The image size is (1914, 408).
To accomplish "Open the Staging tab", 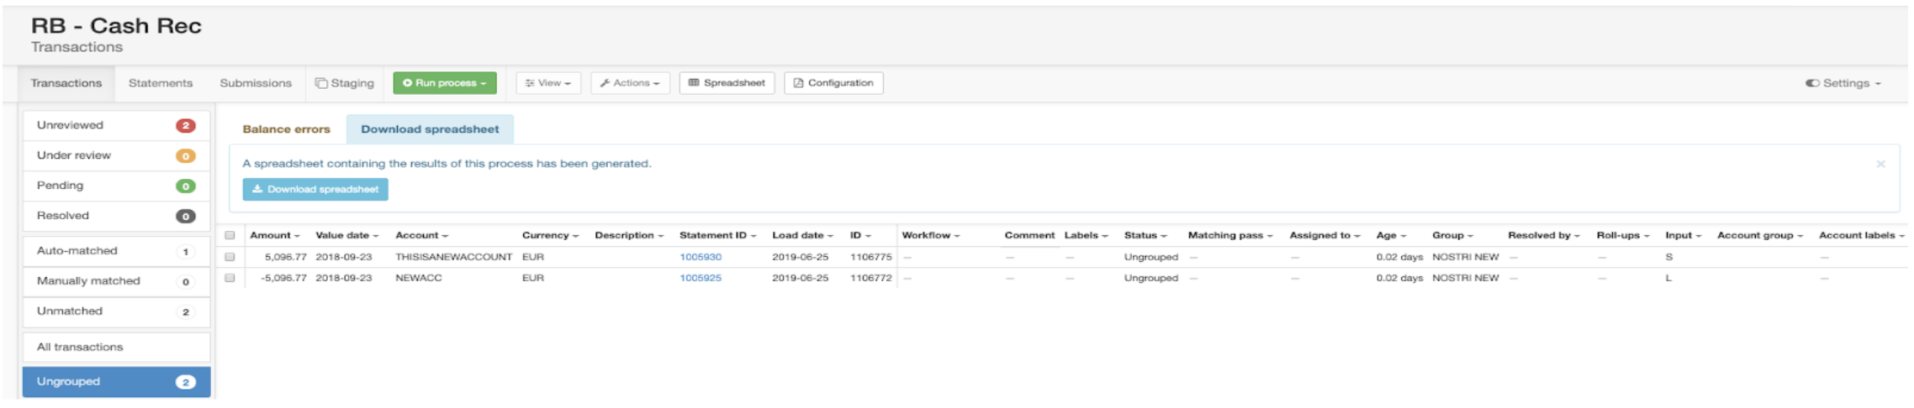I will (x=345, y=83).
